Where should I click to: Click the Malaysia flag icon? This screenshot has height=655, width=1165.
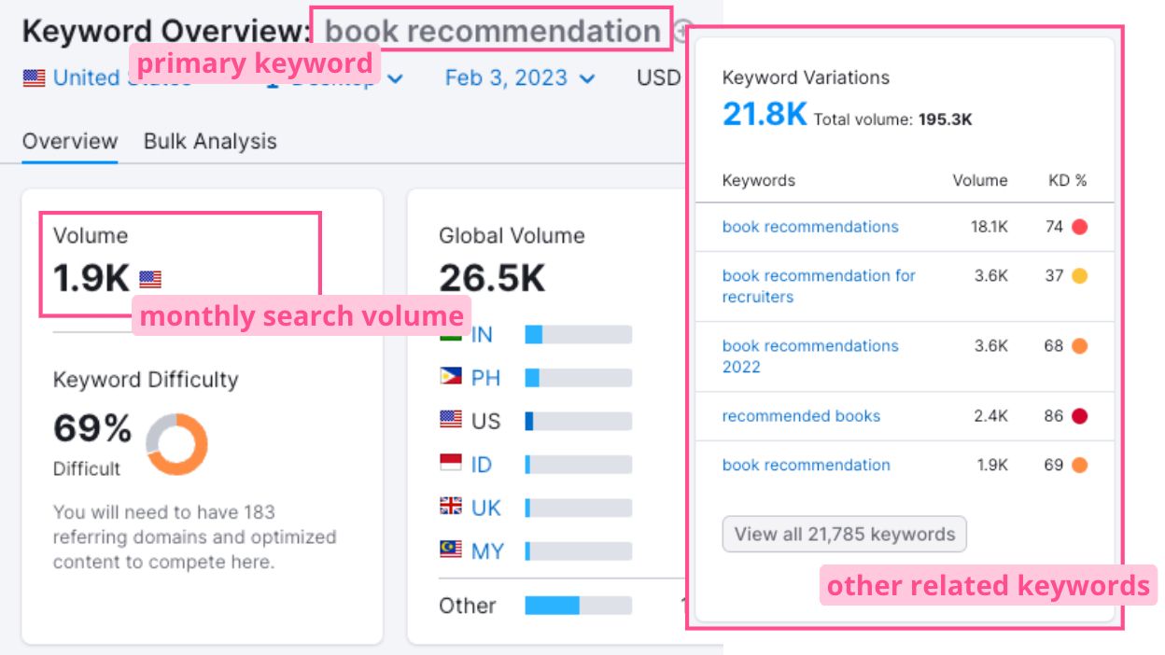(451, 550)
